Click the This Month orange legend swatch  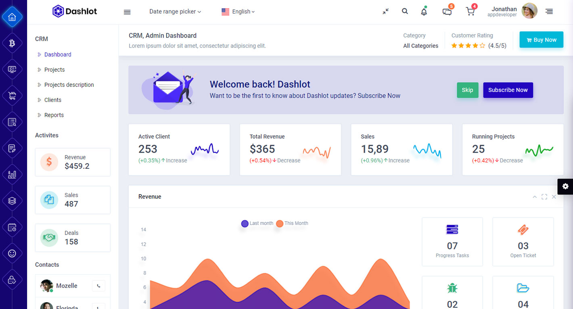(x=280, y=224)
